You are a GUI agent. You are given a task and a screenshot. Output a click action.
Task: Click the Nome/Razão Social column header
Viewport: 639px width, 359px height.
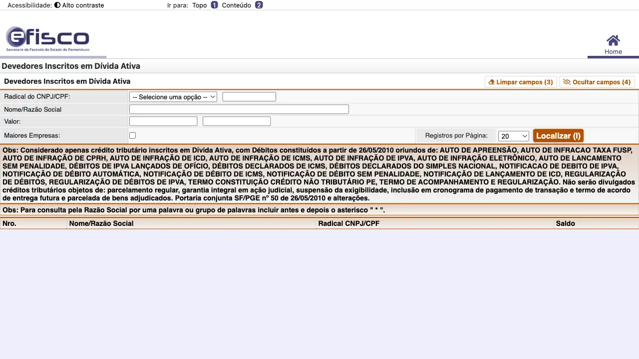pyautogui.click(x=101, y=223)
